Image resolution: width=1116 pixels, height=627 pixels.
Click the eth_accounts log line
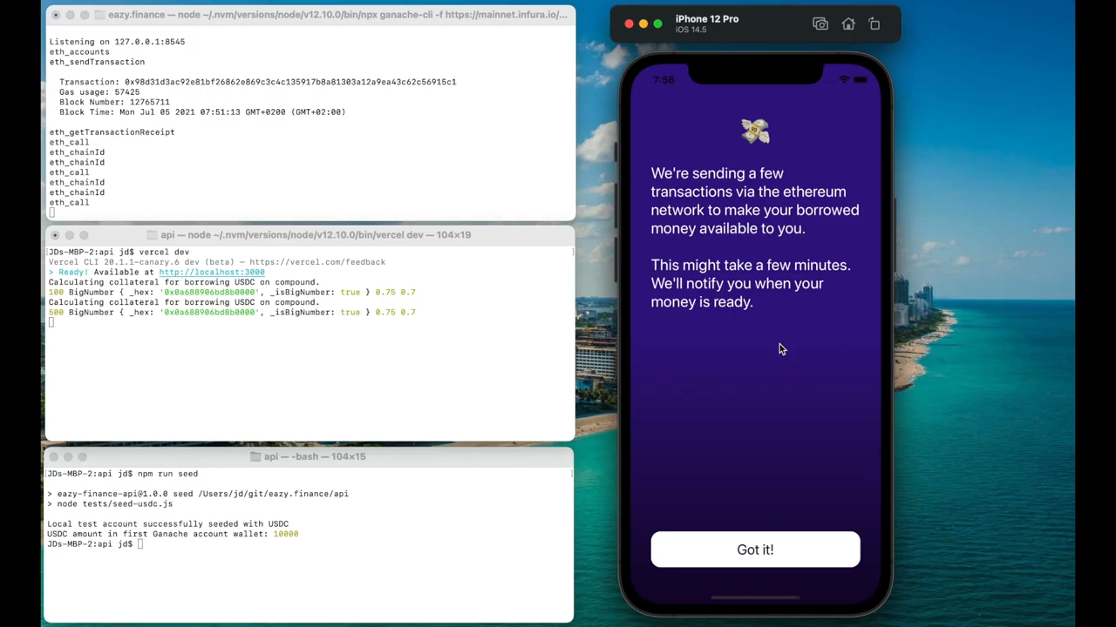coord(79,52)
